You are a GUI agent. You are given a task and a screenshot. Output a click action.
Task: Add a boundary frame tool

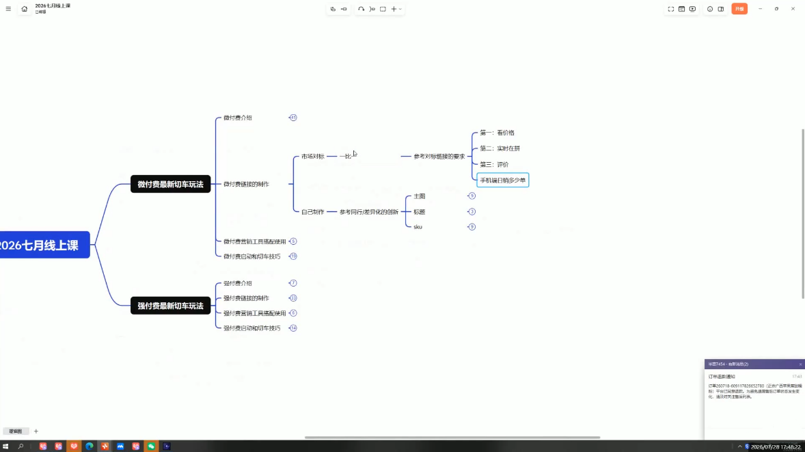[383, 9]
